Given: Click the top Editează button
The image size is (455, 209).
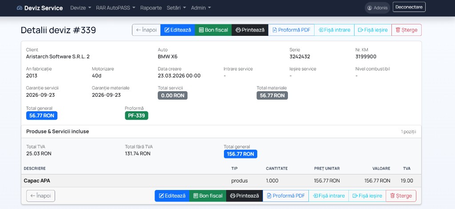Looking at the screenshot, I should (178, 30).
